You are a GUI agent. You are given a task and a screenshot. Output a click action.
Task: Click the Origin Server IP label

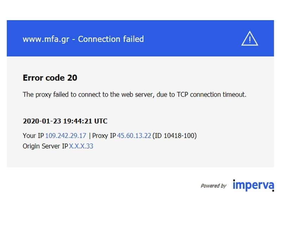click(45, 146)
